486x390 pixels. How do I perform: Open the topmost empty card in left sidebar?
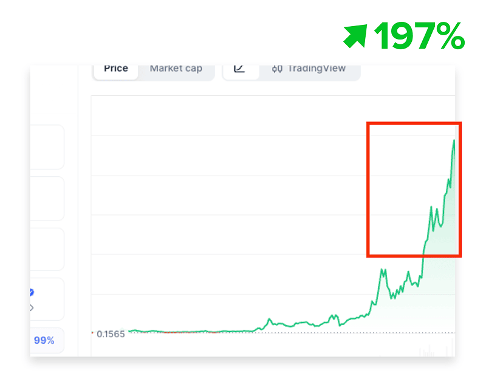[47, 147]
